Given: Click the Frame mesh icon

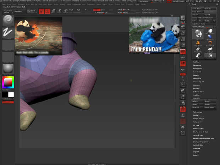Looking at the screenshot, I should point(183,84).
